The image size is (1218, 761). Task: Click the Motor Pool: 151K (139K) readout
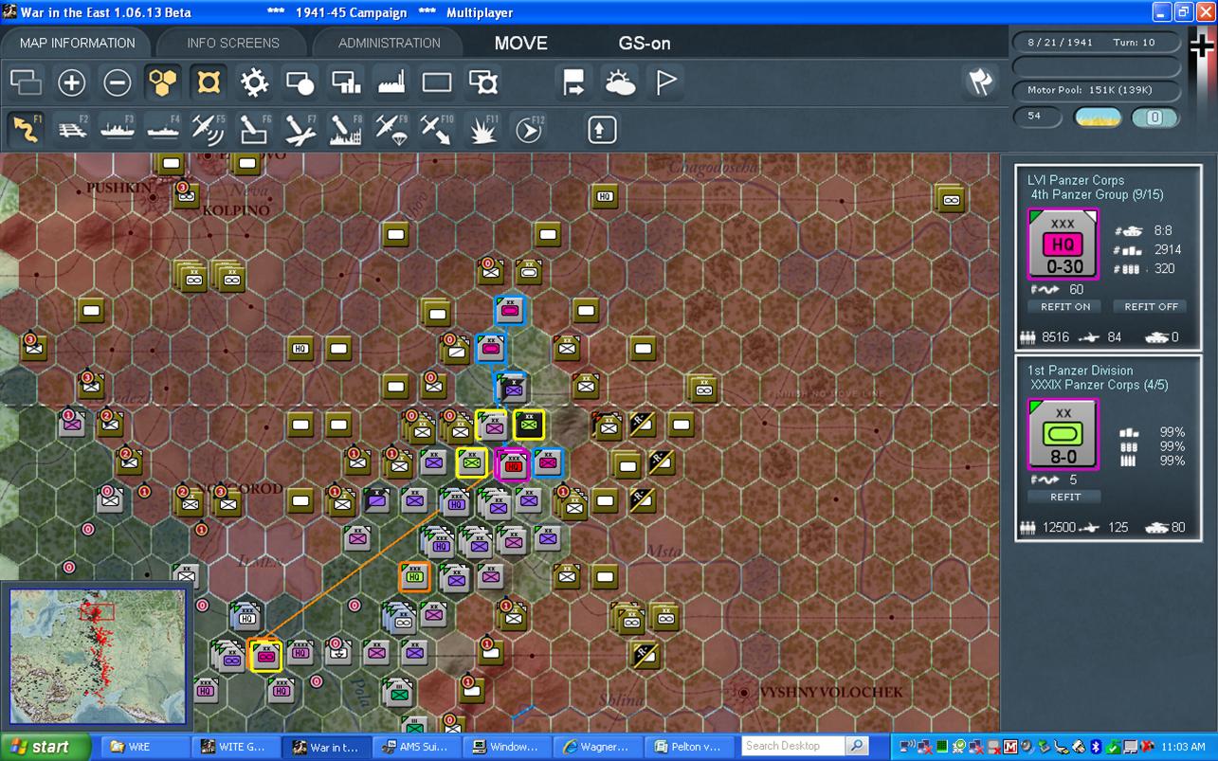[x=1097, y=90]
